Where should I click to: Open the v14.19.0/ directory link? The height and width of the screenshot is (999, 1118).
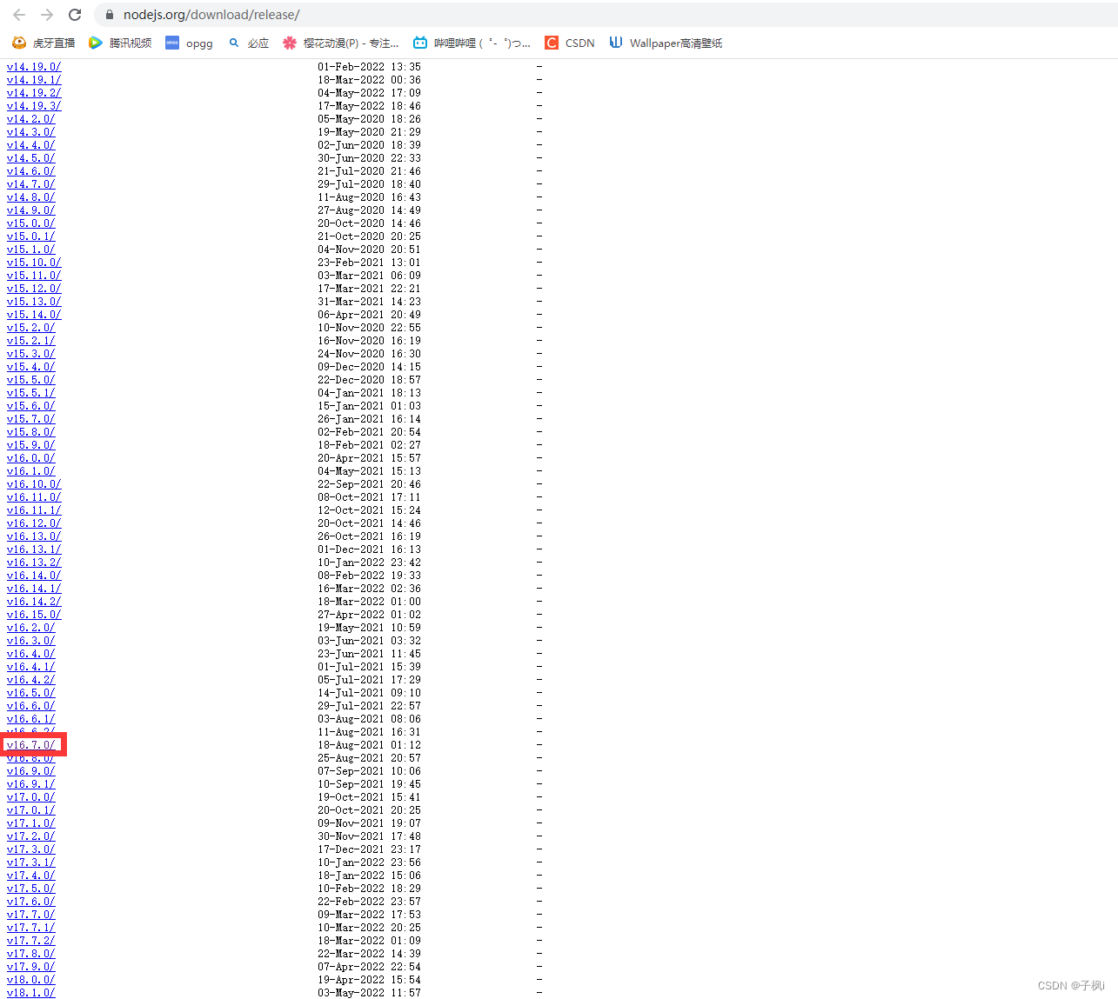tap(34, 67)
